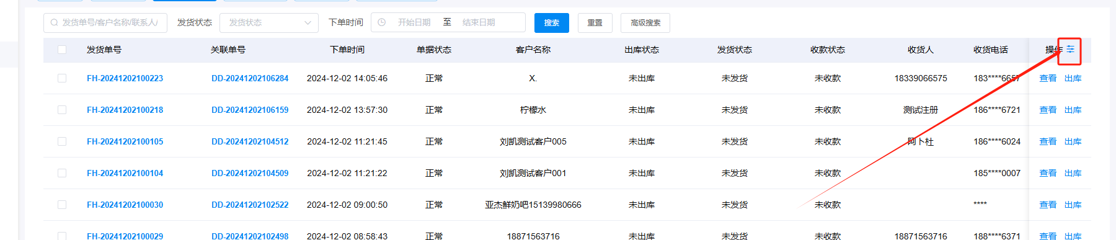Click the 单据状态 column header

pyautogui.click(x=434, y=50)
